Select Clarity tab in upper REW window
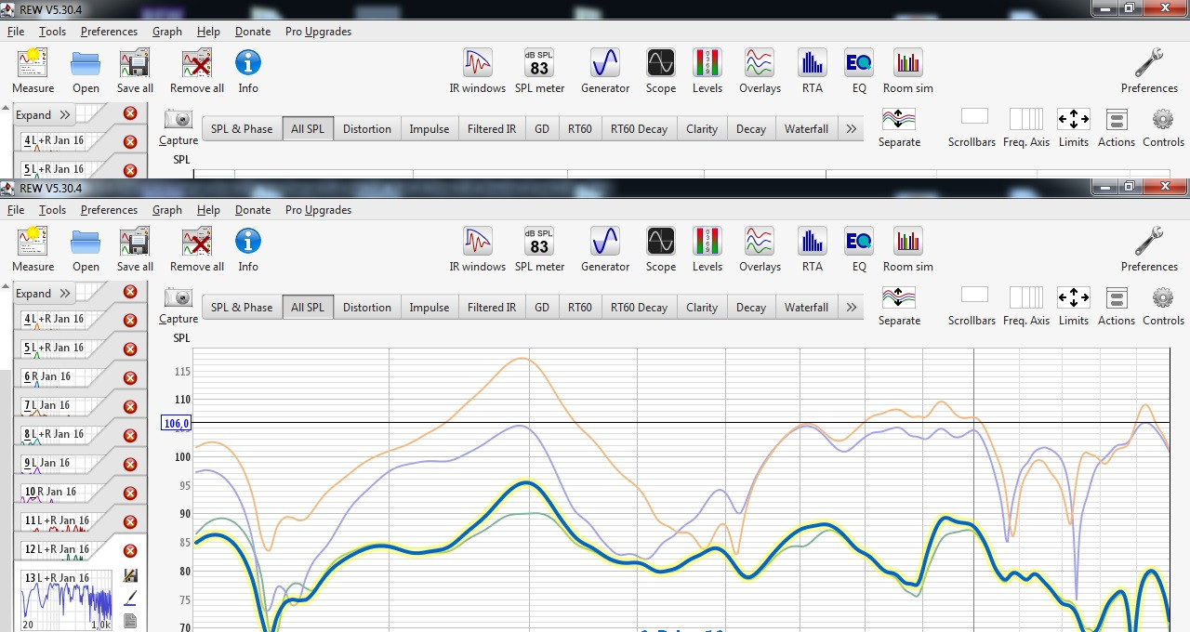This screenshot has height=632, width=1190. click(702, 129)
